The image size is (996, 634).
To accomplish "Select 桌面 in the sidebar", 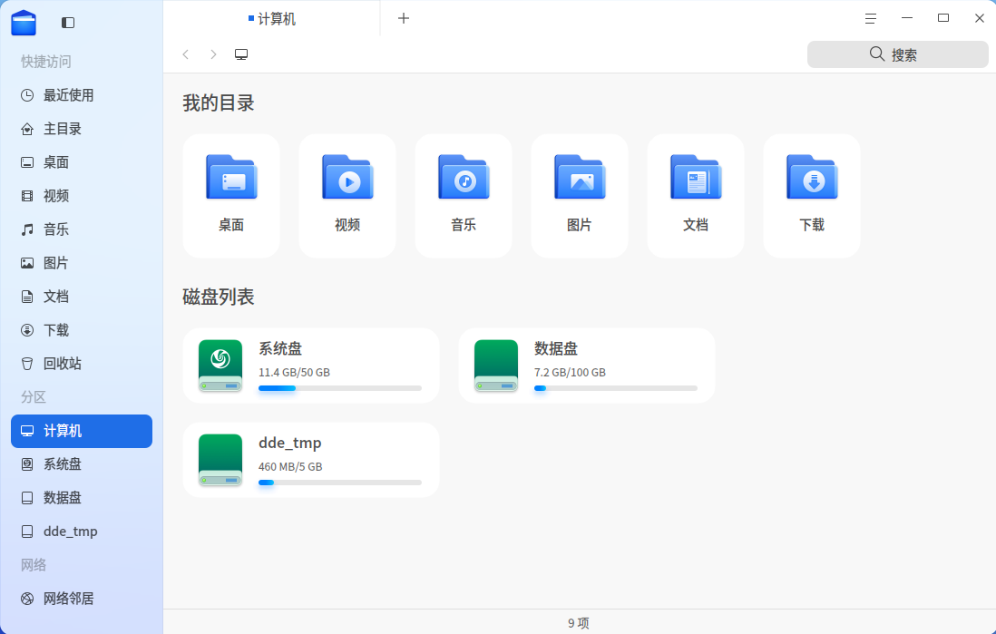I will (82, 162).
